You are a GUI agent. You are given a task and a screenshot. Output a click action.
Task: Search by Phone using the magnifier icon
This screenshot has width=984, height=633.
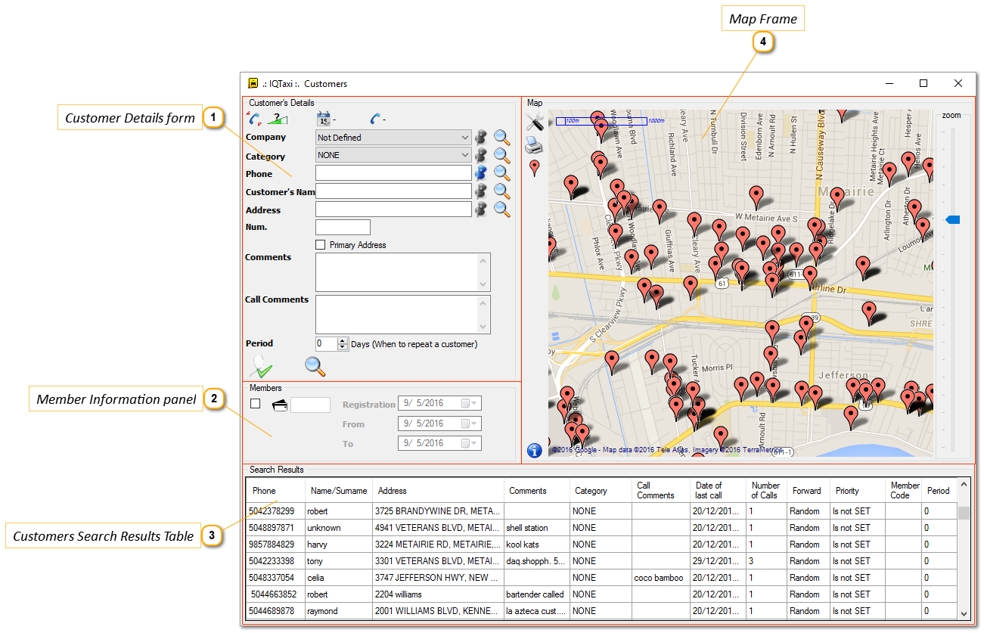click(x=502, y=173)
